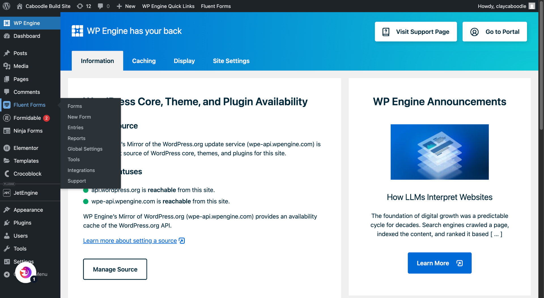This screenshot has width=544, height=298.
Task: Click the Dashboard gauge icon
Action: (x=7, y=36)
